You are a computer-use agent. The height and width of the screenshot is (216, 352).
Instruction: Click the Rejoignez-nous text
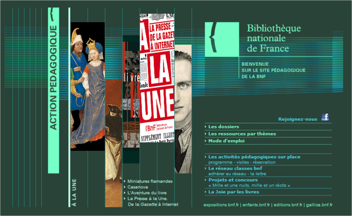click(298, 119)
